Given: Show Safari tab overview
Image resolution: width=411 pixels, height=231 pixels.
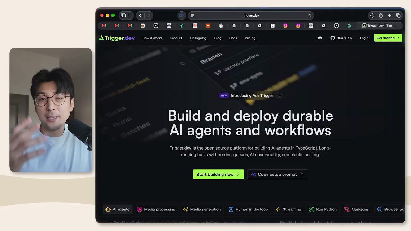Looking at the screenshot, I should 398,15.
